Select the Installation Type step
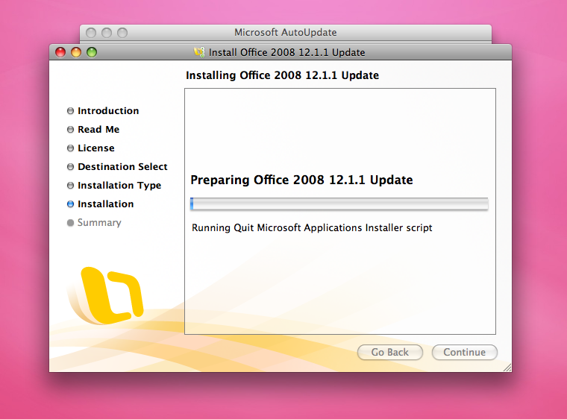Image resolution: width=567 pixels, height=419 pixels. click(114, 186)
